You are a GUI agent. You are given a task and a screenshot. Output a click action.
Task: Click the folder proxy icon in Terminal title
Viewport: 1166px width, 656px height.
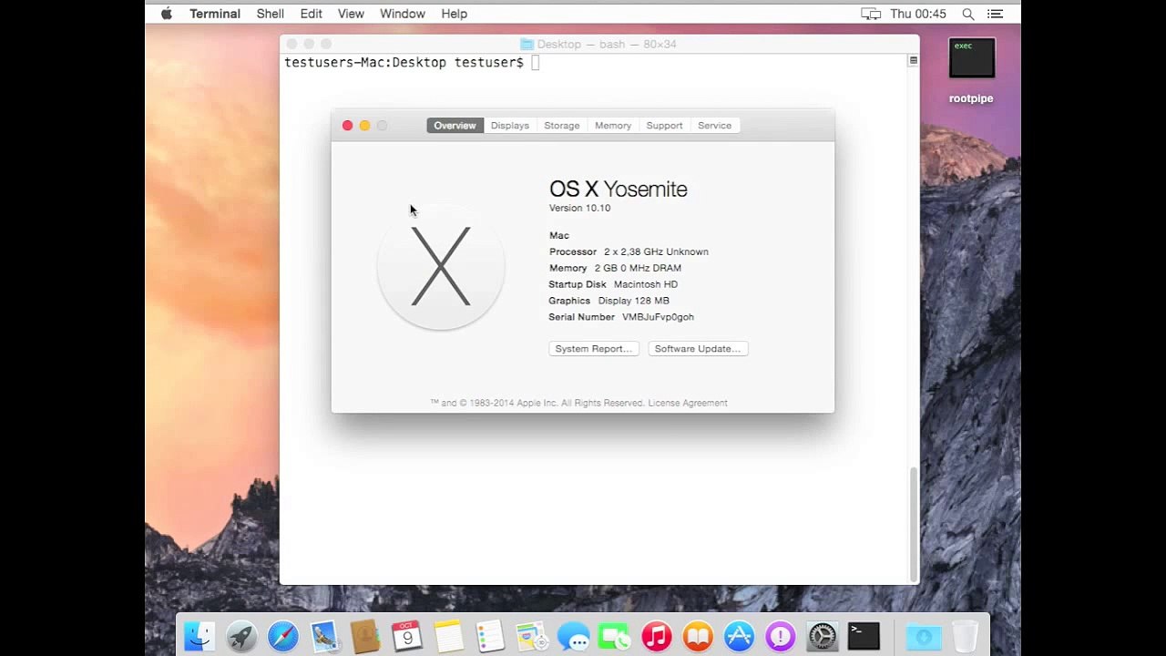point(527,44)
